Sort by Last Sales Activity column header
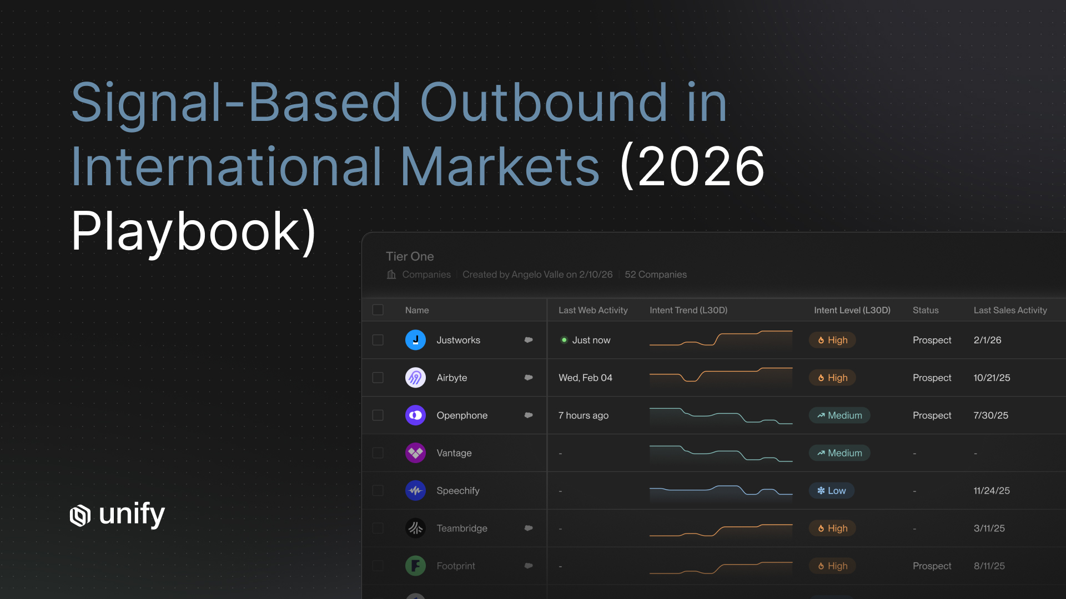Screen dimensions: 1066x599 (1010, 311)
